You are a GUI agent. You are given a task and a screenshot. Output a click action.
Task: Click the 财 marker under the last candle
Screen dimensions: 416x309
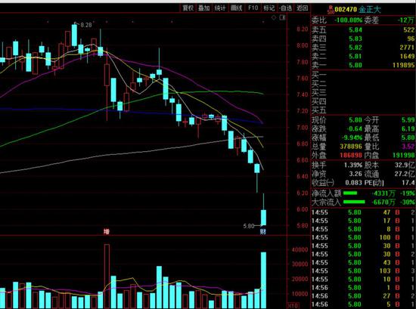[x=263, y=232]
